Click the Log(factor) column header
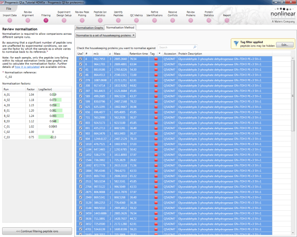Screen dimensions: 297x237 tap(54, 89)
